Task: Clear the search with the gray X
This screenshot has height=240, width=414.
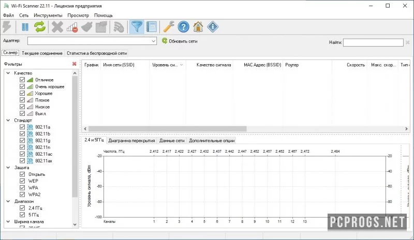Action: coord(408,42)
